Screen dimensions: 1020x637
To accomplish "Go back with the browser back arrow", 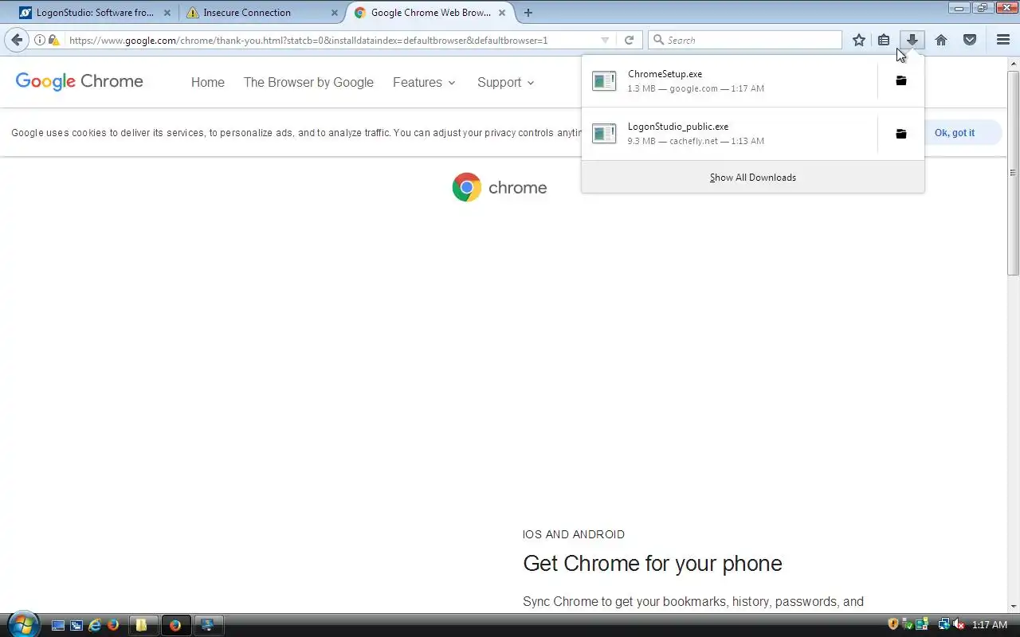I will click(x=18, y=40).
